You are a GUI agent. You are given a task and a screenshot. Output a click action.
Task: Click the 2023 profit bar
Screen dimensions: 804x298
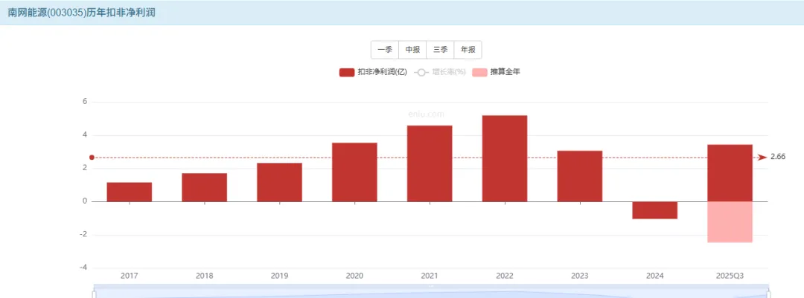pyautogui.click(x=580, y=176)
